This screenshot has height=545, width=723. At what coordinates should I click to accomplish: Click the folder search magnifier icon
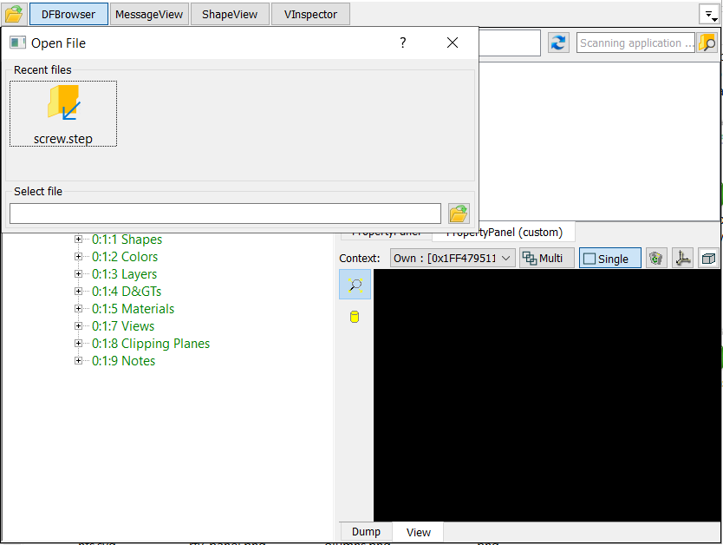tap(707, 43)
